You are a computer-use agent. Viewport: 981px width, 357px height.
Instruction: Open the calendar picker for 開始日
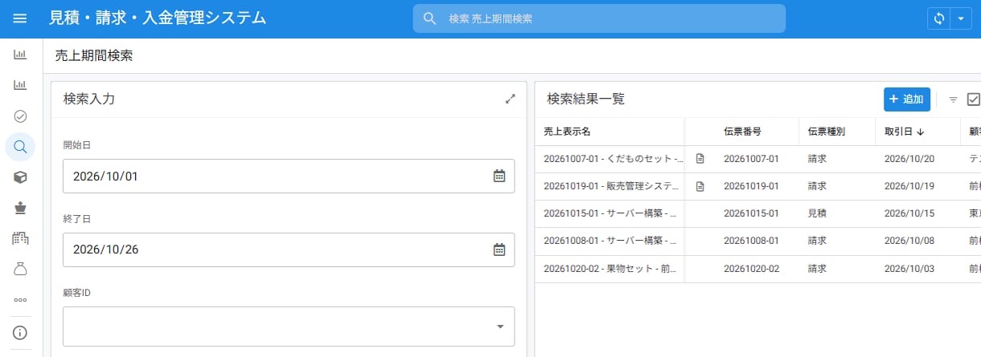pyautogui.click(x=499, y=176)
